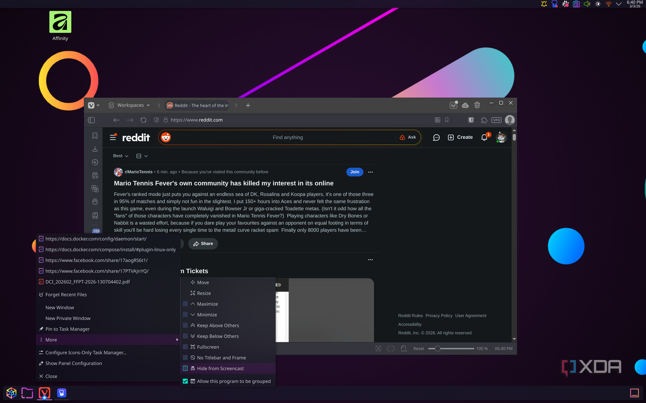Viewport: 646px width, 403px height.
Task: Open the file manager folder in taskbar
Action: (x=27, y=393)
